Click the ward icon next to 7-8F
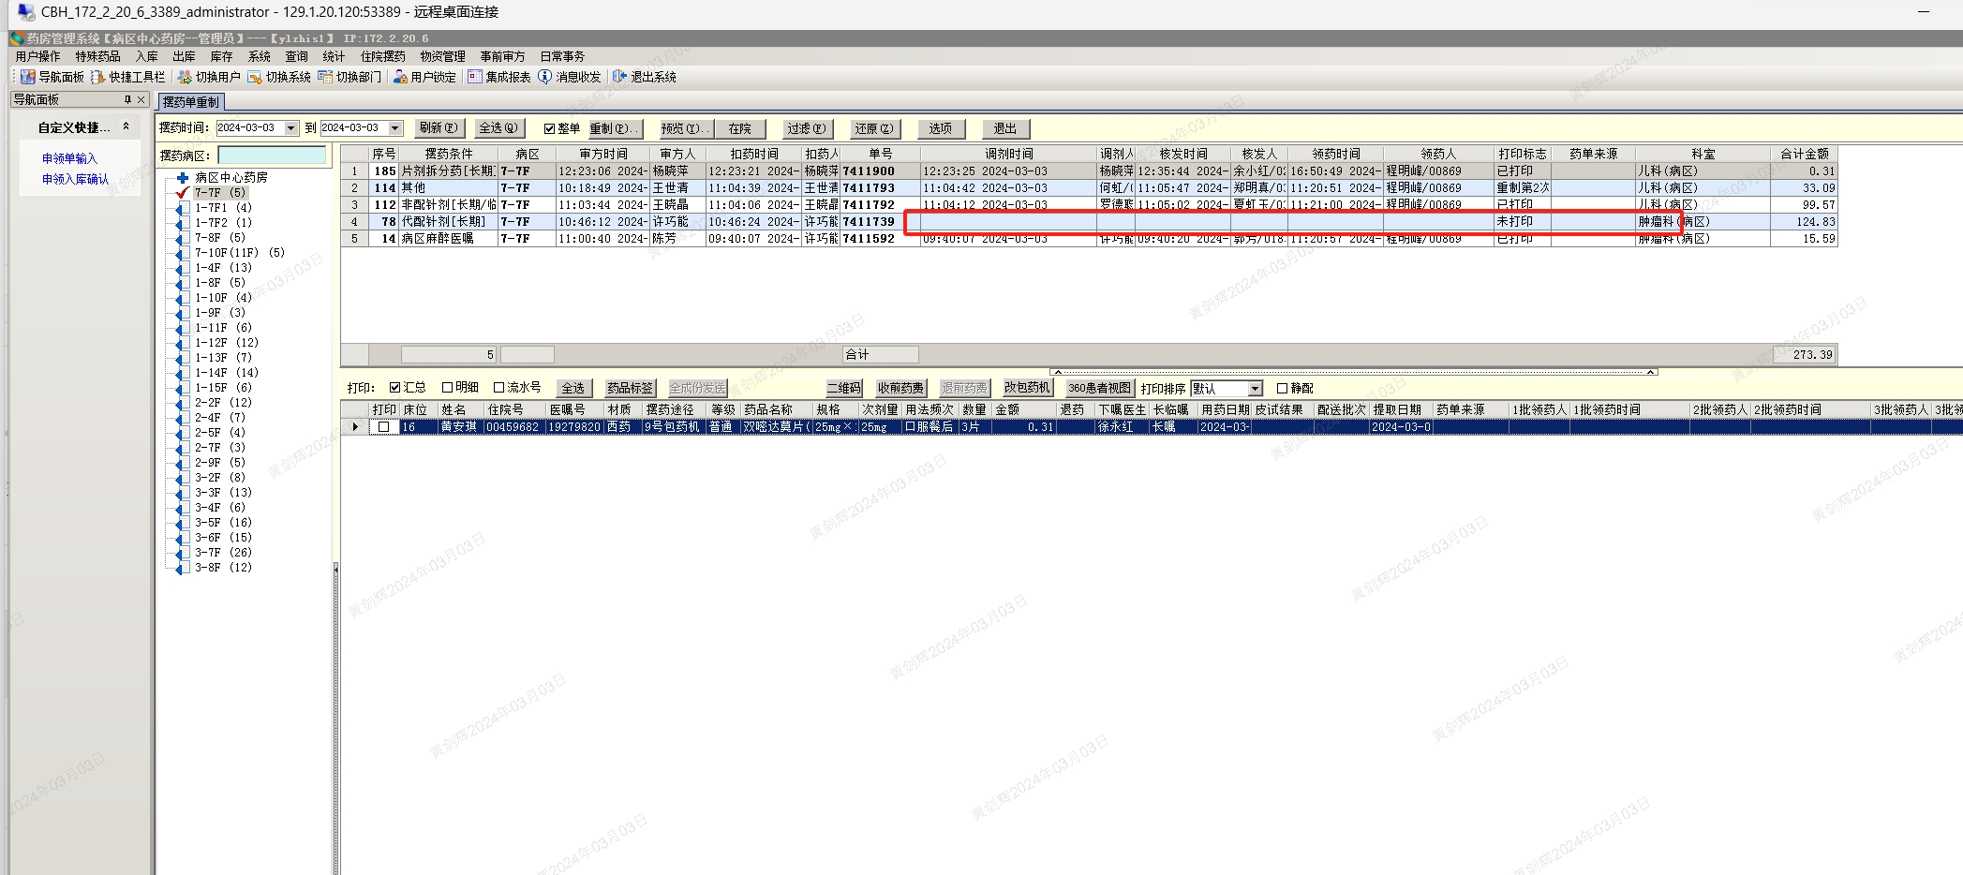This screenshot has height=875, width=1963. coord(183,238)
